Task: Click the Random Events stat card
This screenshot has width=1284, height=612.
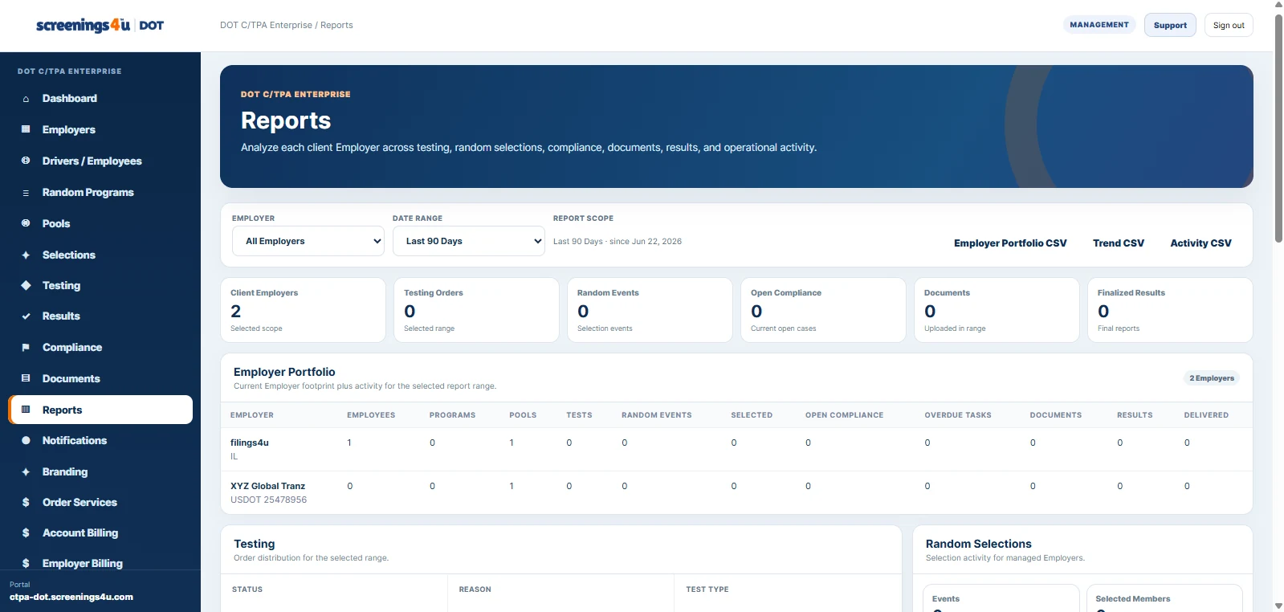Action: click(x=650, y=310)
